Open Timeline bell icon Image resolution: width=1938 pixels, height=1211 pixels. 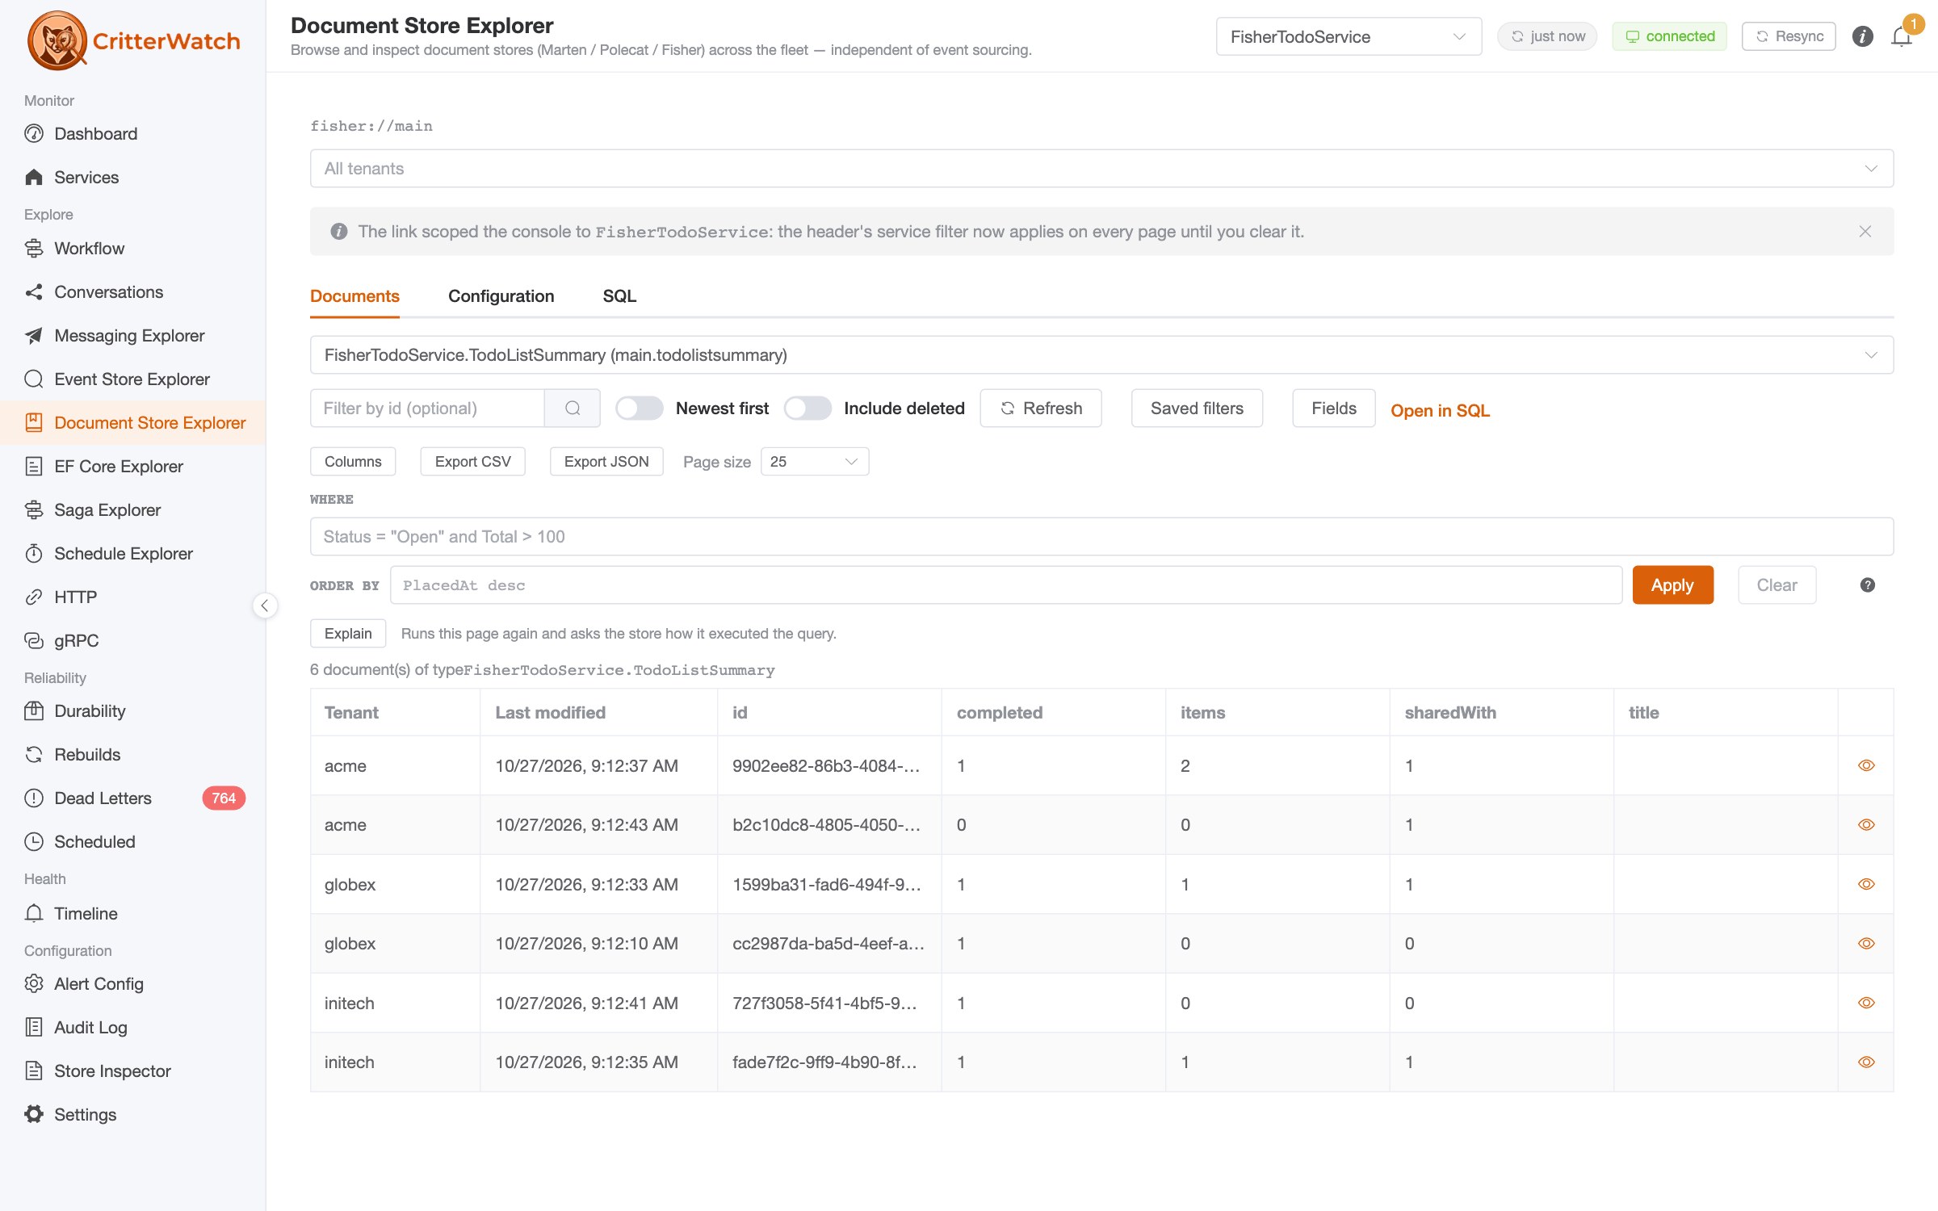(x=34, y=913)
